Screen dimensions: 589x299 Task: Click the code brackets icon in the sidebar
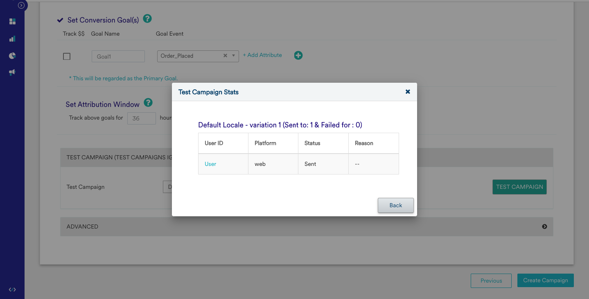[x=12, y=290]
